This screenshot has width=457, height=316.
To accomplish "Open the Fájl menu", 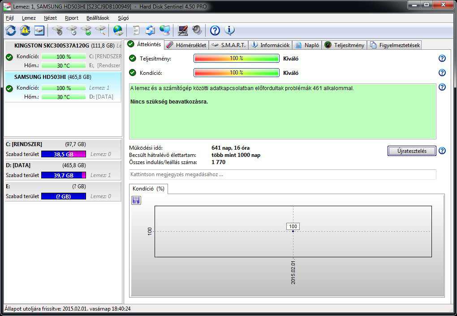I will click(x=9, y=18).
